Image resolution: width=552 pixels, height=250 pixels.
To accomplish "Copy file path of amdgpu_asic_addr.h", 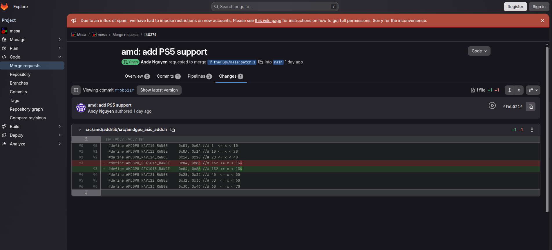I will (x=173, y=130).
